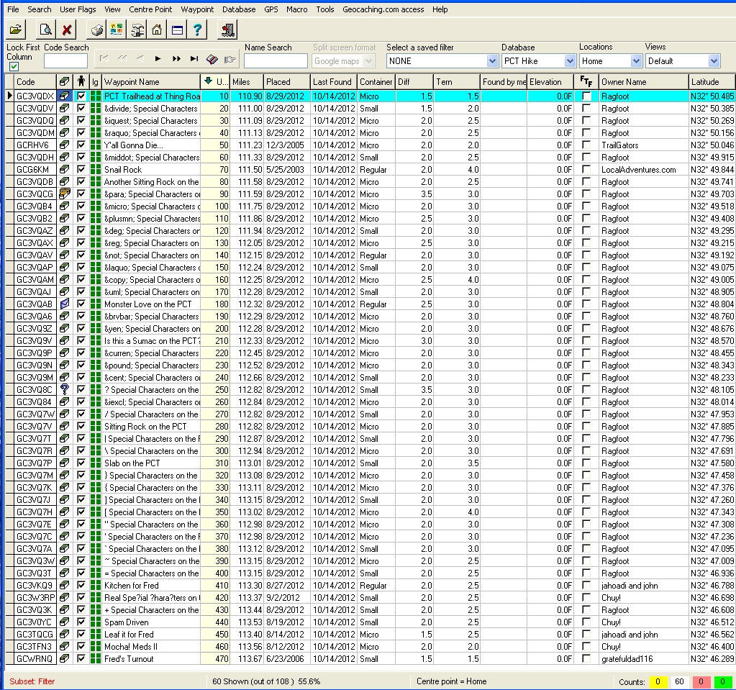Toggle user flag checkbox for GC3VQDX
736x690 pixels.
tap(81, 96)
